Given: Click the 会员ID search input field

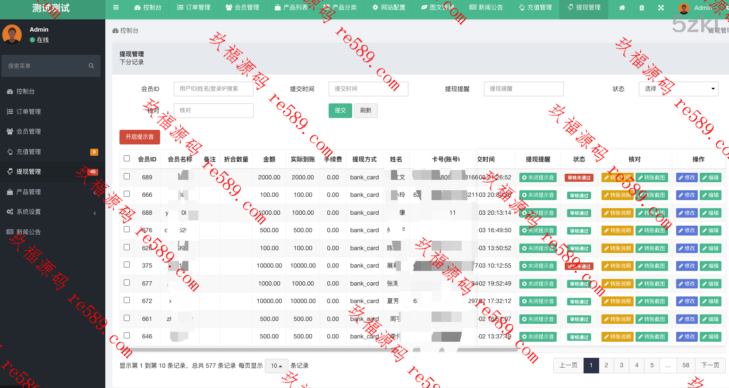Looking at the screenshot, I should tap(213, 89).
